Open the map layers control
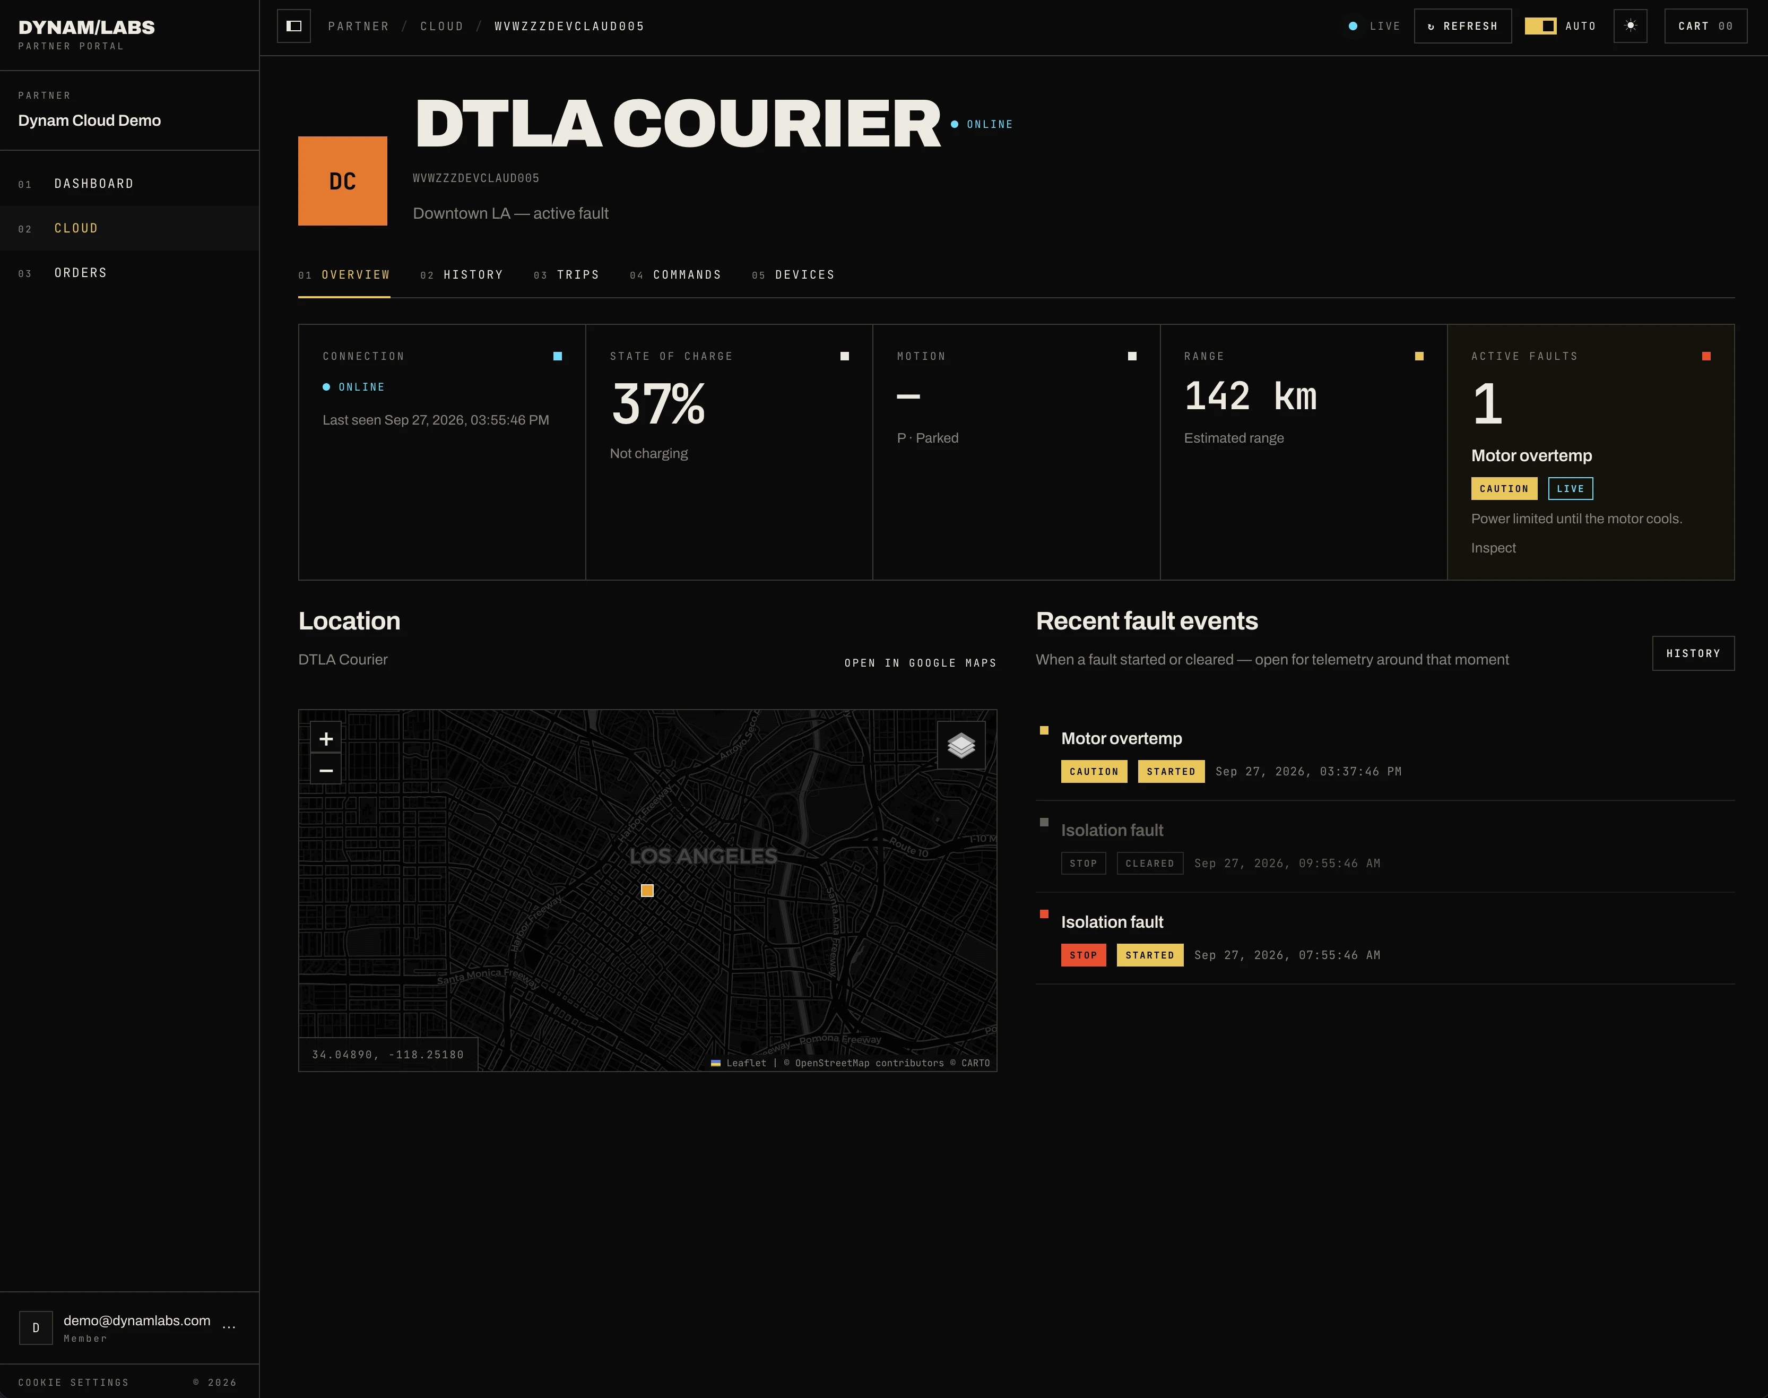The width and height of the screenshot is (1768, 1398). click(961, 745)
